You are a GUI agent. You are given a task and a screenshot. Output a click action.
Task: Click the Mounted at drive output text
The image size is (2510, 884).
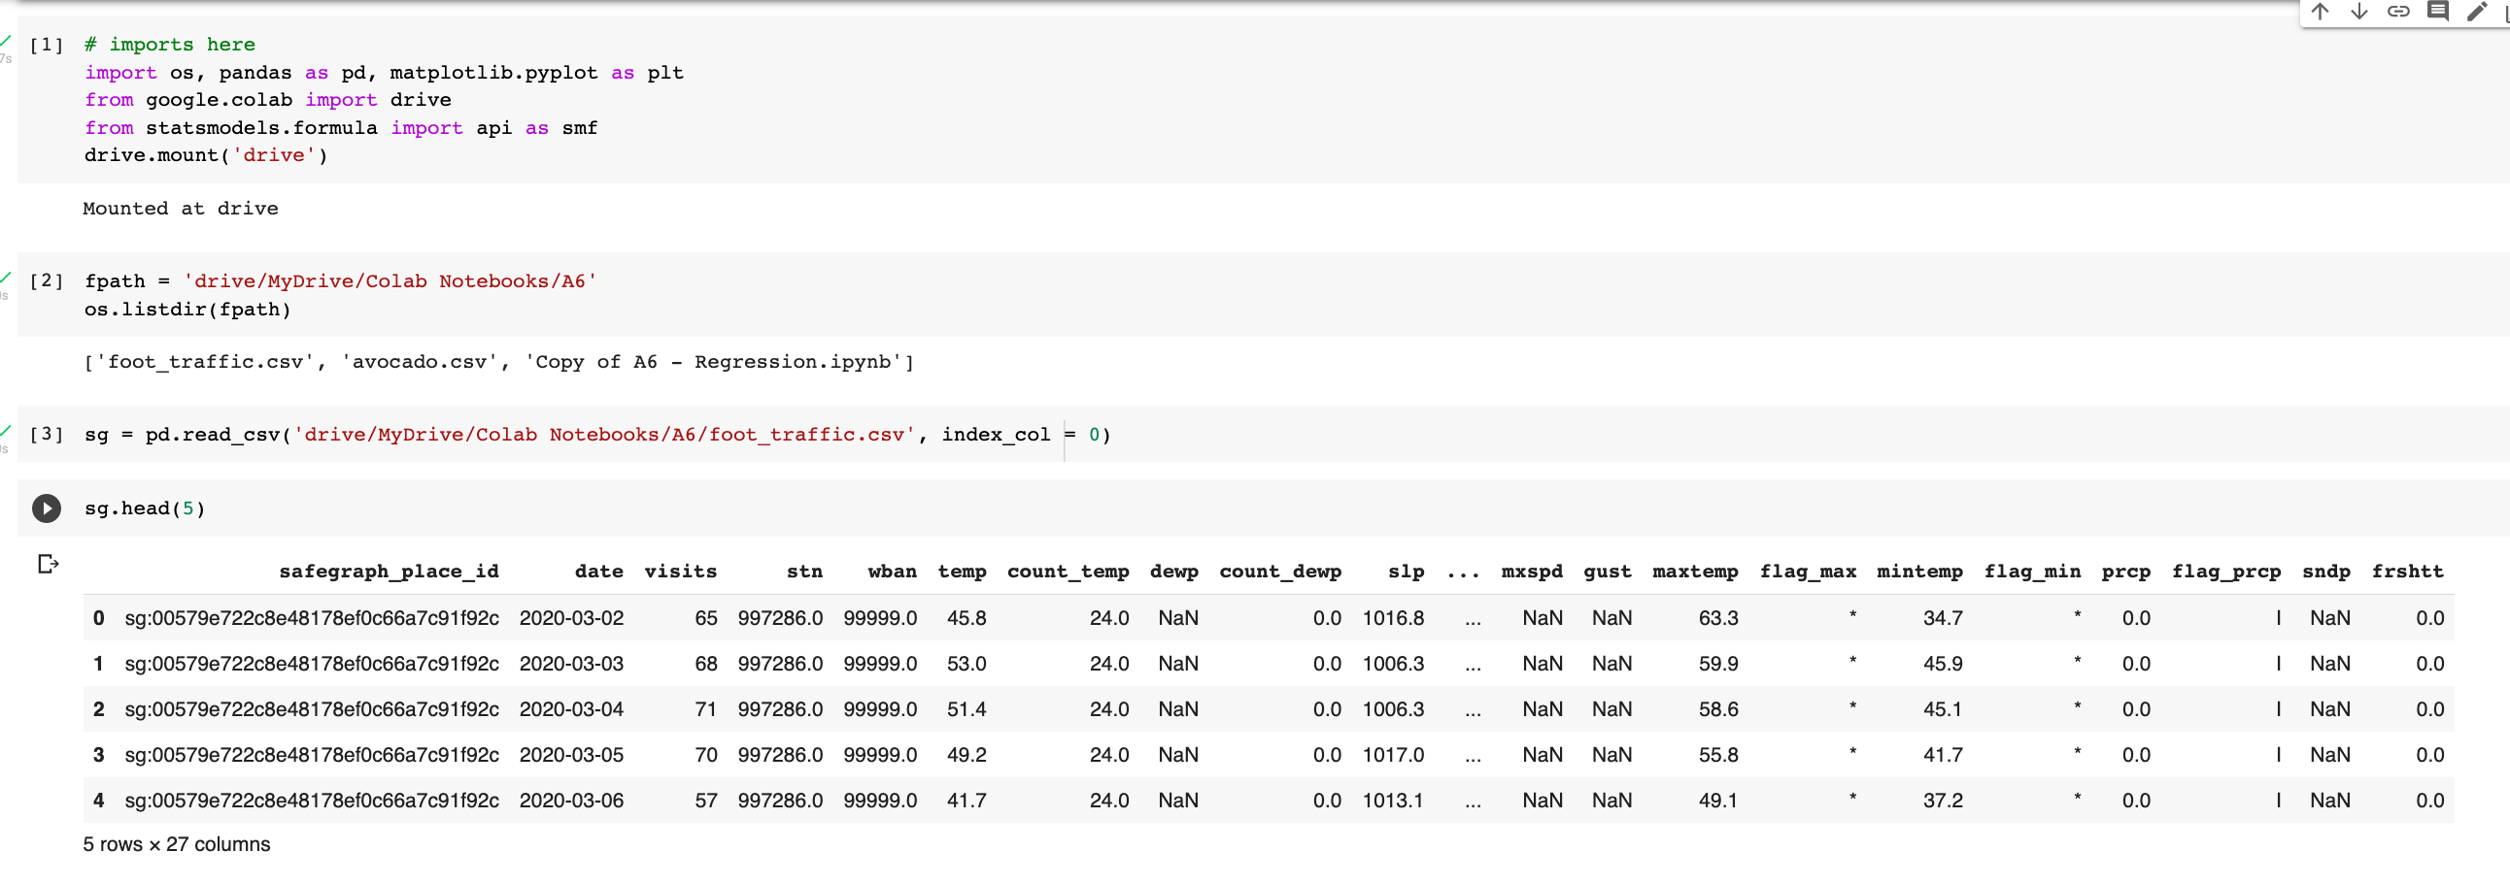(x=181, y=208)
